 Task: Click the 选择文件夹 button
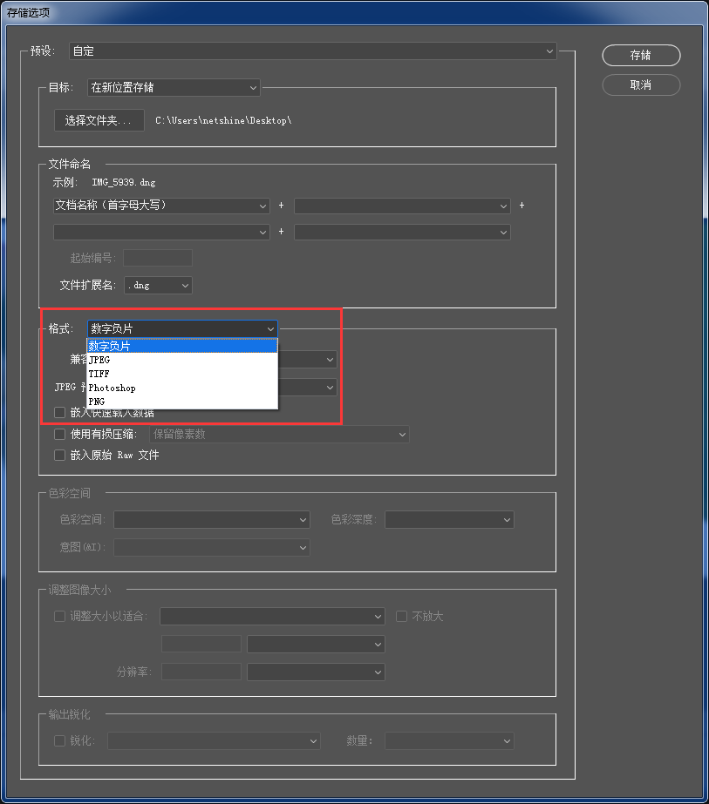click(99, 120)
